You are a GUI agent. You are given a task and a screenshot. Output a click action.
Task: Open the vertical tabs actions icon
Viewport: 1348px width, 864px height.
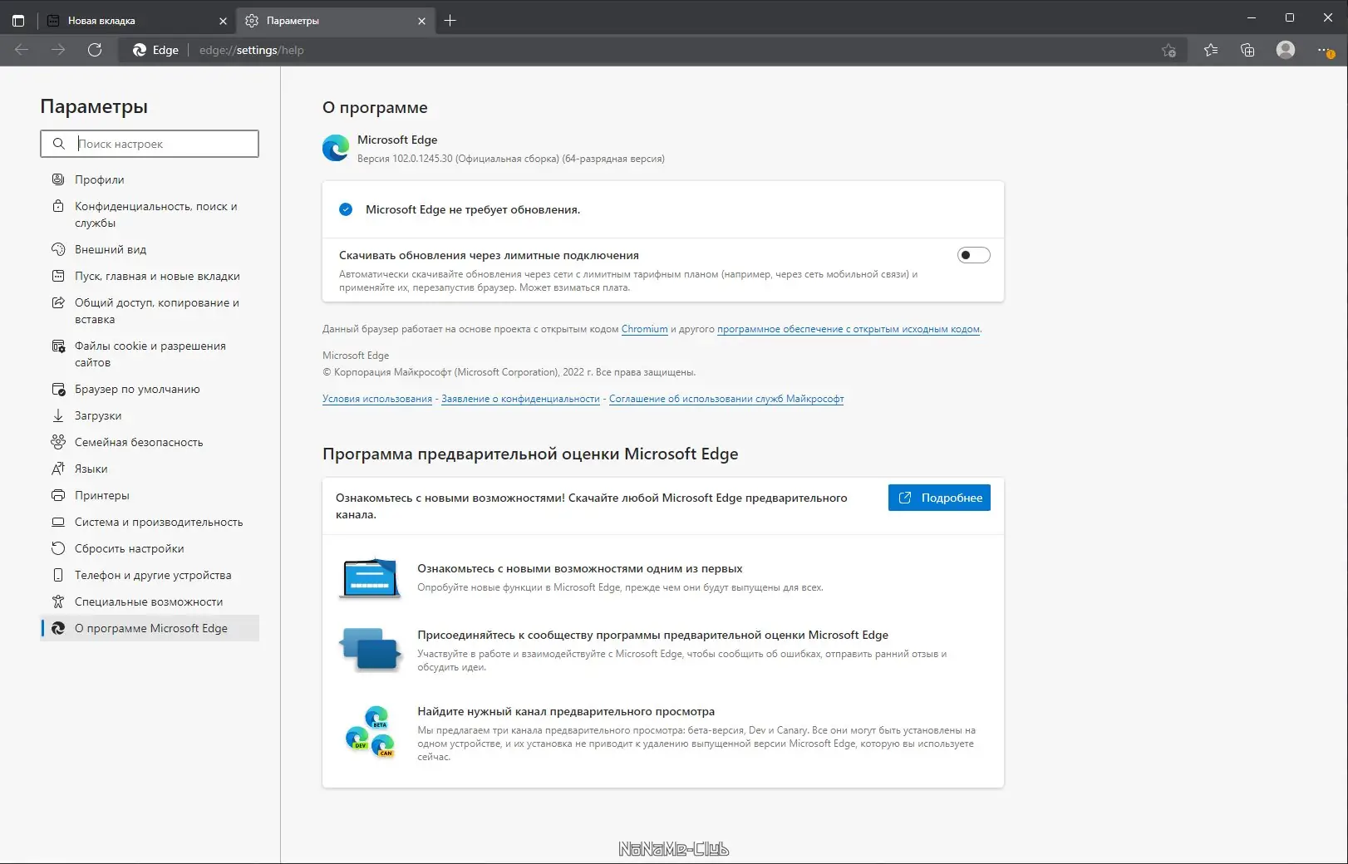tap(18, 21)
